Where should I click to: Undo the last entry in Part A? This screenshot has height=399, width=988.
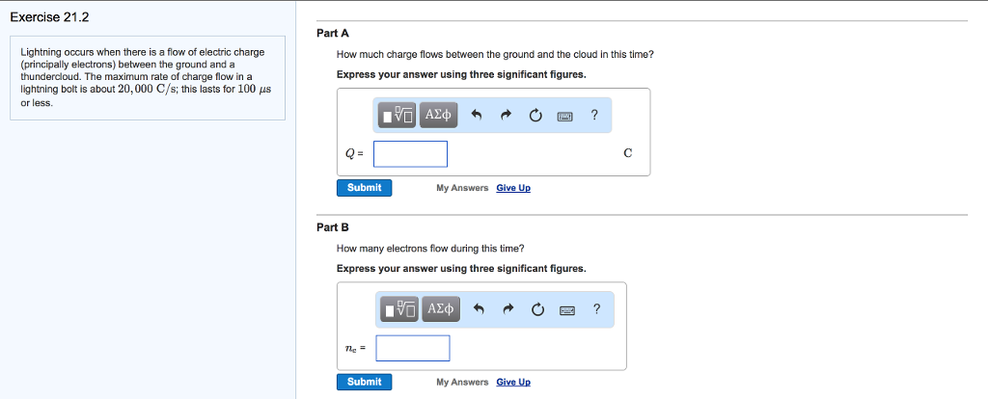point(475,116)
